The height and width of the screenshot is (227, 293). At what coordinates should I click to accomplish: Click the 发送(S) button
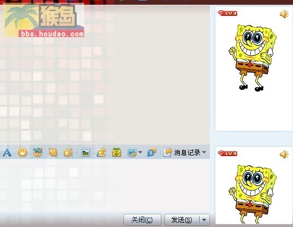pos(181,220)
